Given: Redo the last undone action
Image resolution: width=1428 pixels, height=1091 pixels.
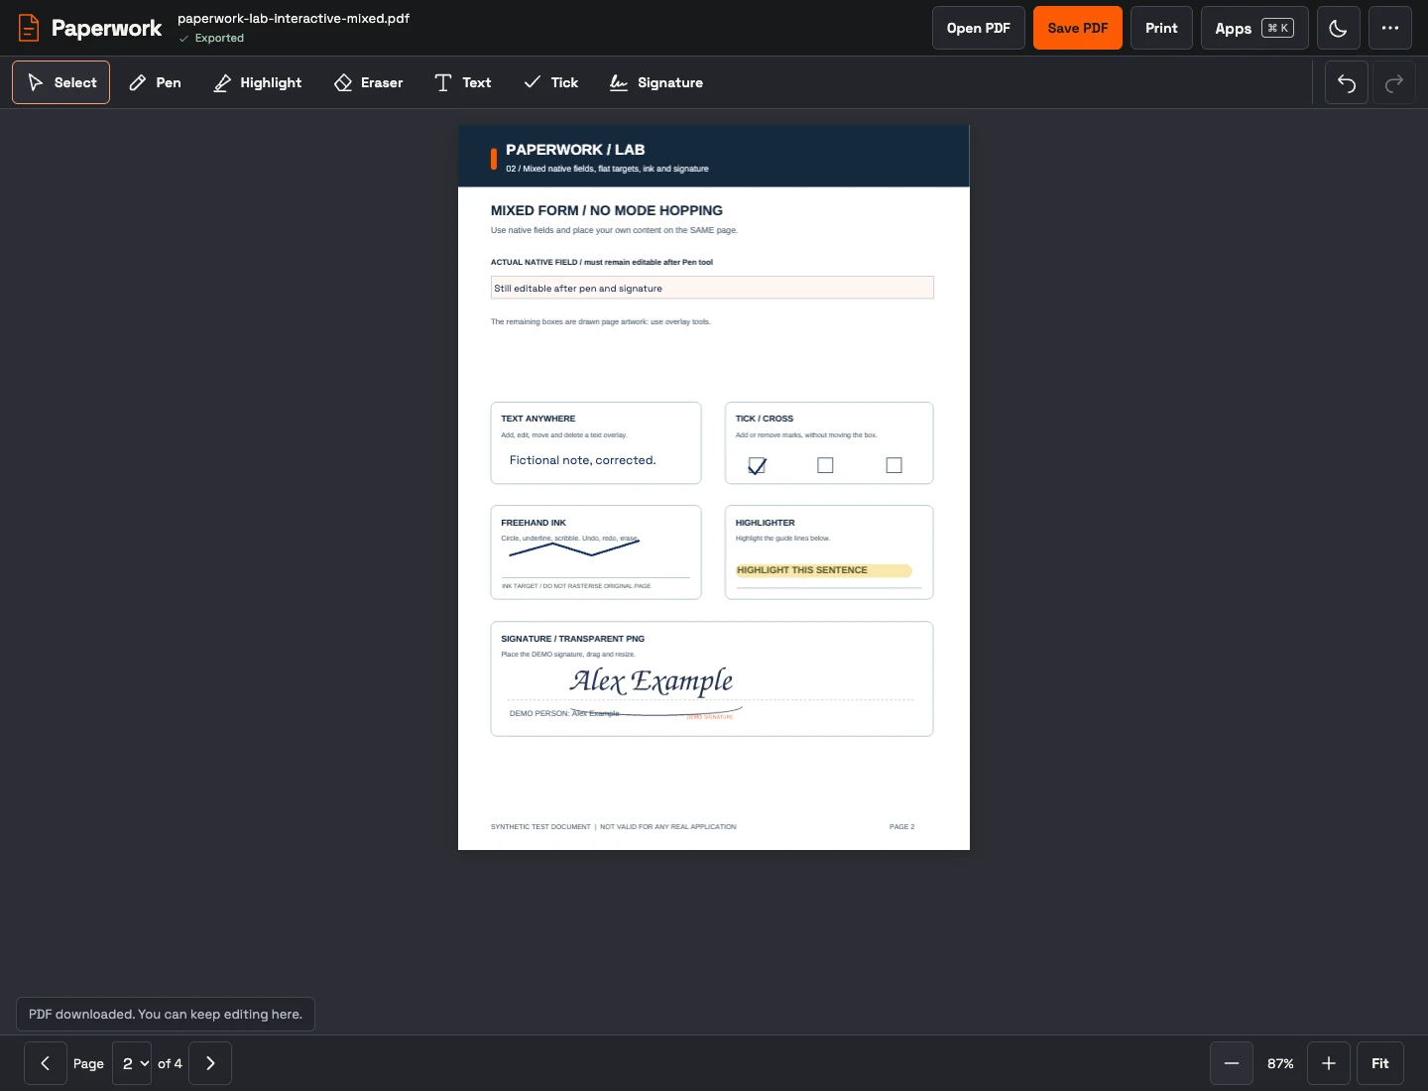Looking at the screenshot, I should (1394, 82).
